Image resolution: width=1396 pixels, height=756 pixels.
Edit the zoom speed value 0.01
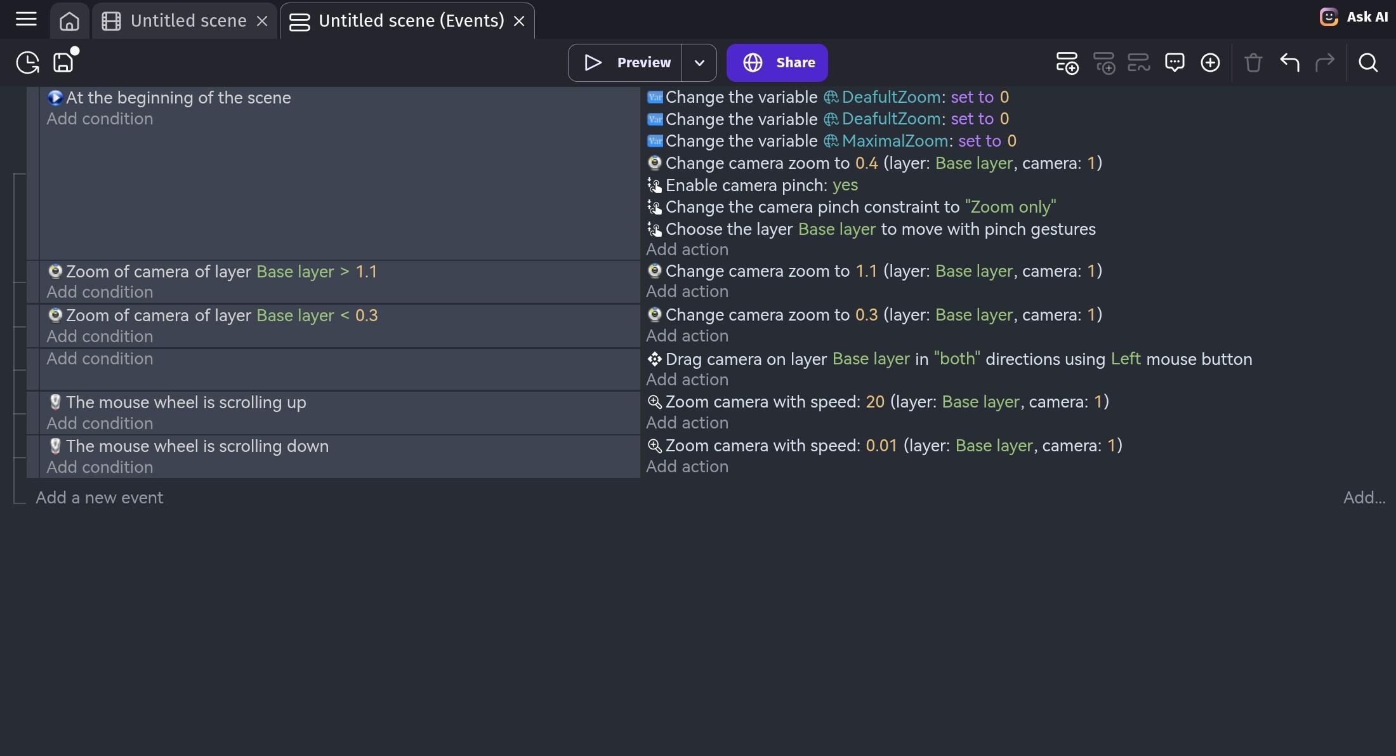[881, 446]
